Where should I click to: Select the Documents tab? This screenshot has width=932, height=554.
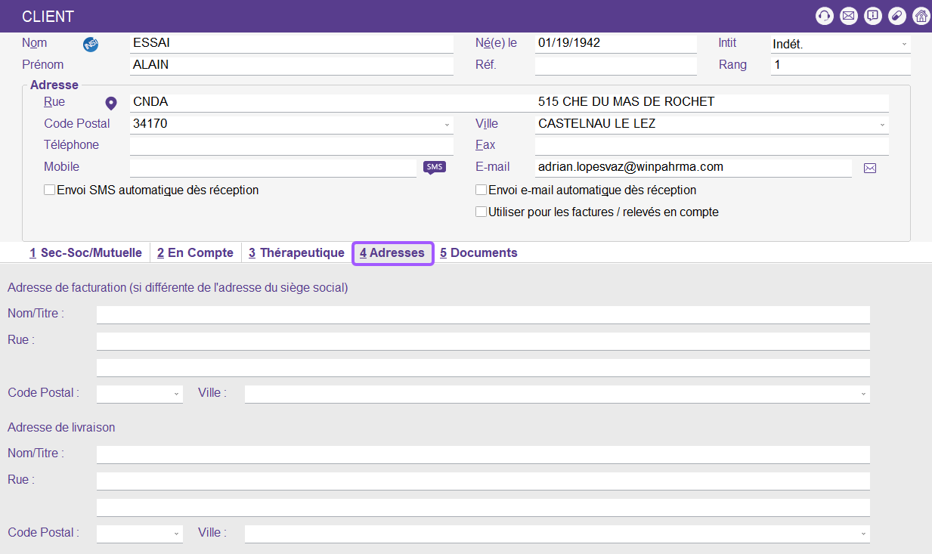point(478,253)
